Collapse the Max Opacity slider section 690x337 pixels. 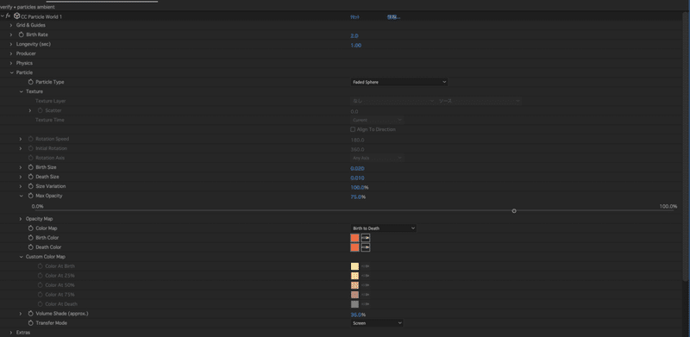[x=21, y=196]
